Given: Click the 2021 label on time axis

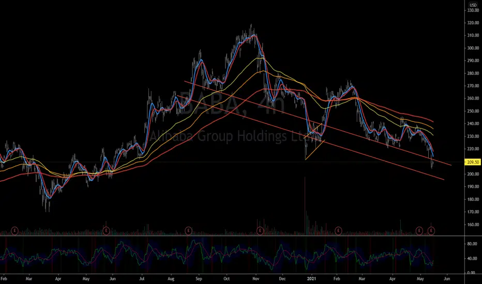Looking at the screenshot, I should tap(312, 279).
